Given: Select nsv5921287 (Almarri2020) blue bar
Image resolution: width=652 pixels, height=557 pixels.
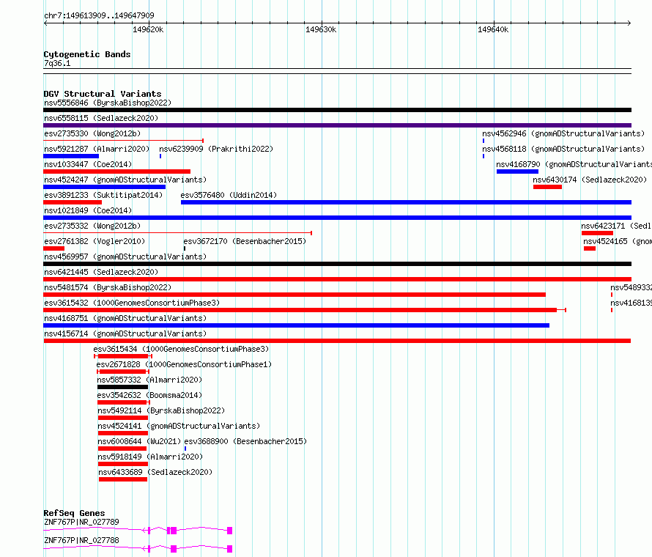Looking at the screenshot, I should point(71,156).
